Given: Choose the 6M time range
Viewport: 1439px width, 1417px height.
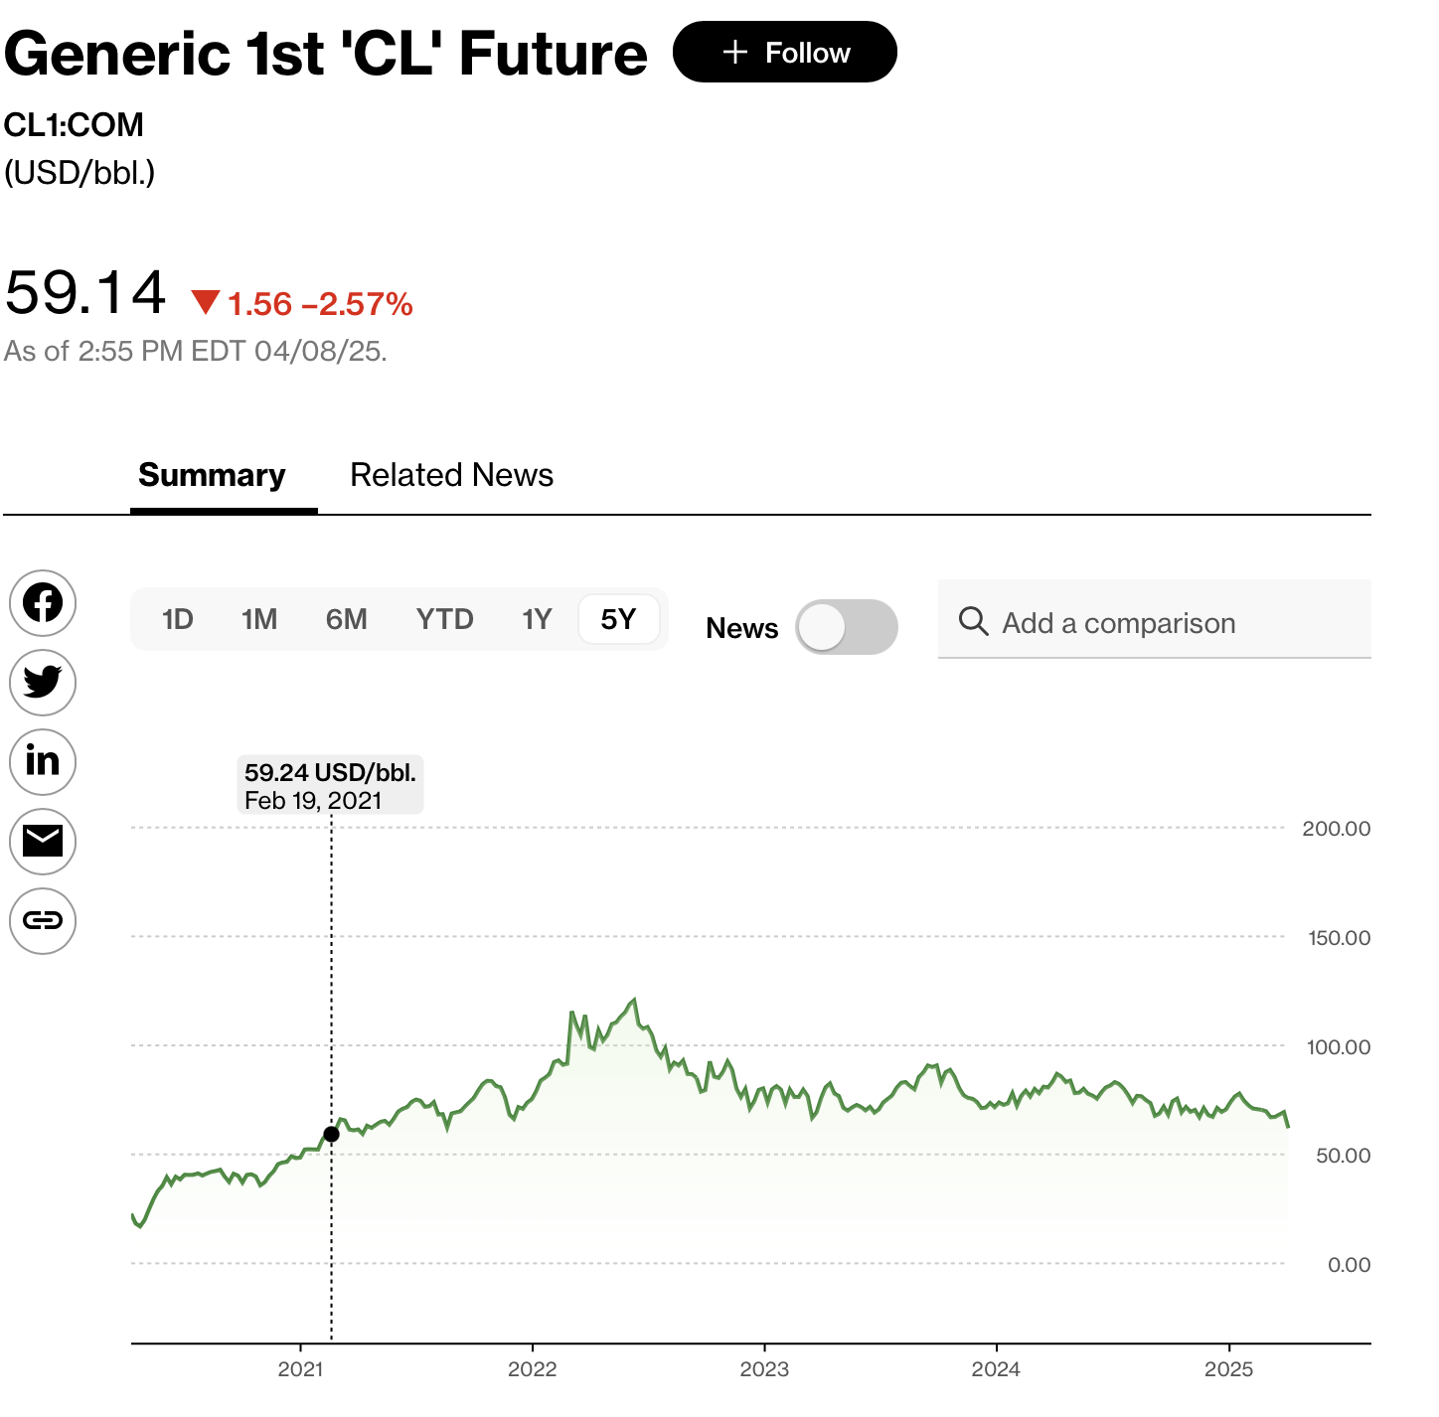Looking at the screenshot, I should (346, 620).
